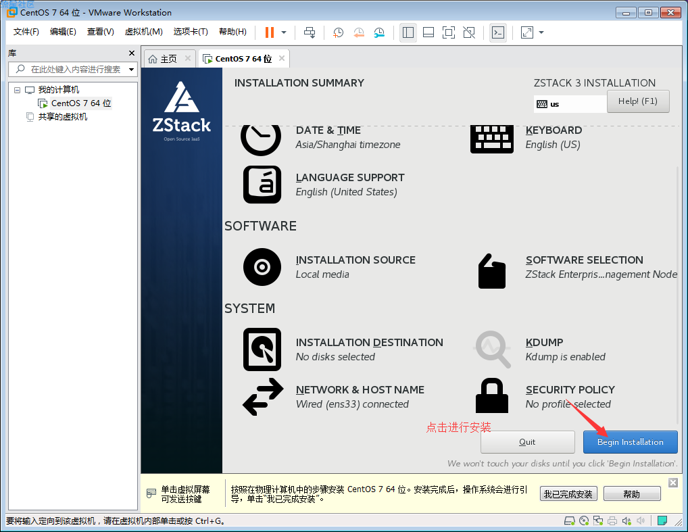Open the 帮助(H) menu
The image size is (688, 532).
point(232,32)
